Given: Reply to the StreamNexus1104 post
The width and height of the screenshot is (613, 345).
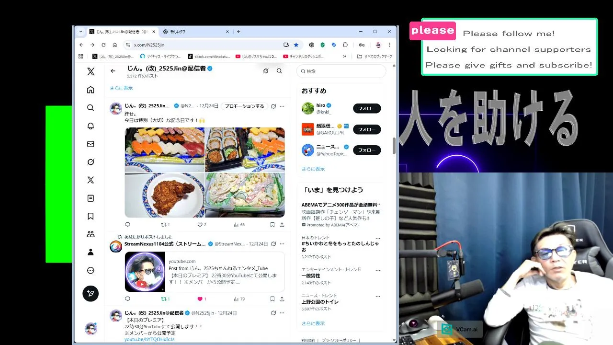Looking at the screenshot, I should [127, 299].
